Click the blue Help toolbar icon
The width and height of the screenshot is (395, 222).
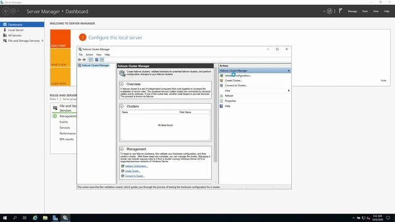pos(97,60)
